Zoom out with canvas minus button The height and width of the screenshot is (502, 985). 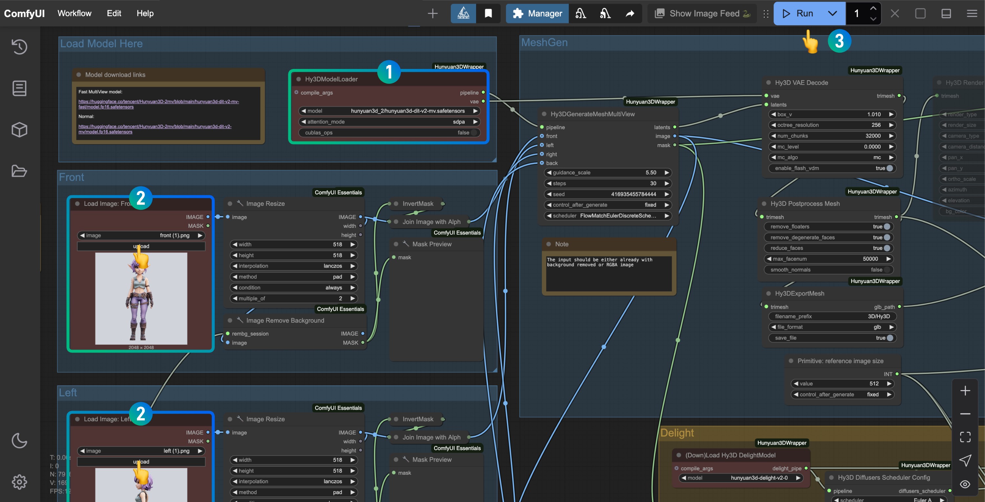(x=965, y=414)
